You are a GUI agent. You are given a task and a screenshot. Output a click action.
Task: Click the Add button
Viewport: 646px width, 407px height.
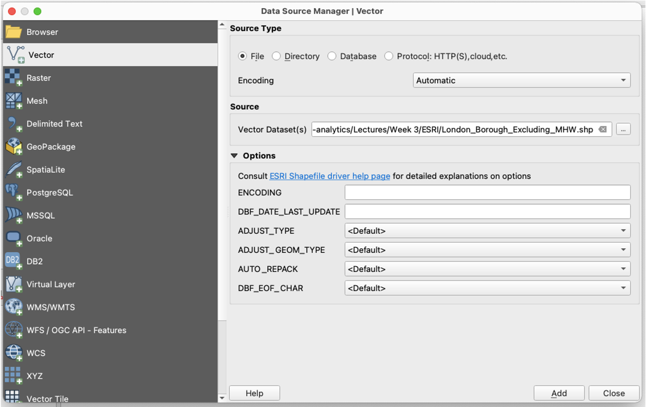coord(559,393)
